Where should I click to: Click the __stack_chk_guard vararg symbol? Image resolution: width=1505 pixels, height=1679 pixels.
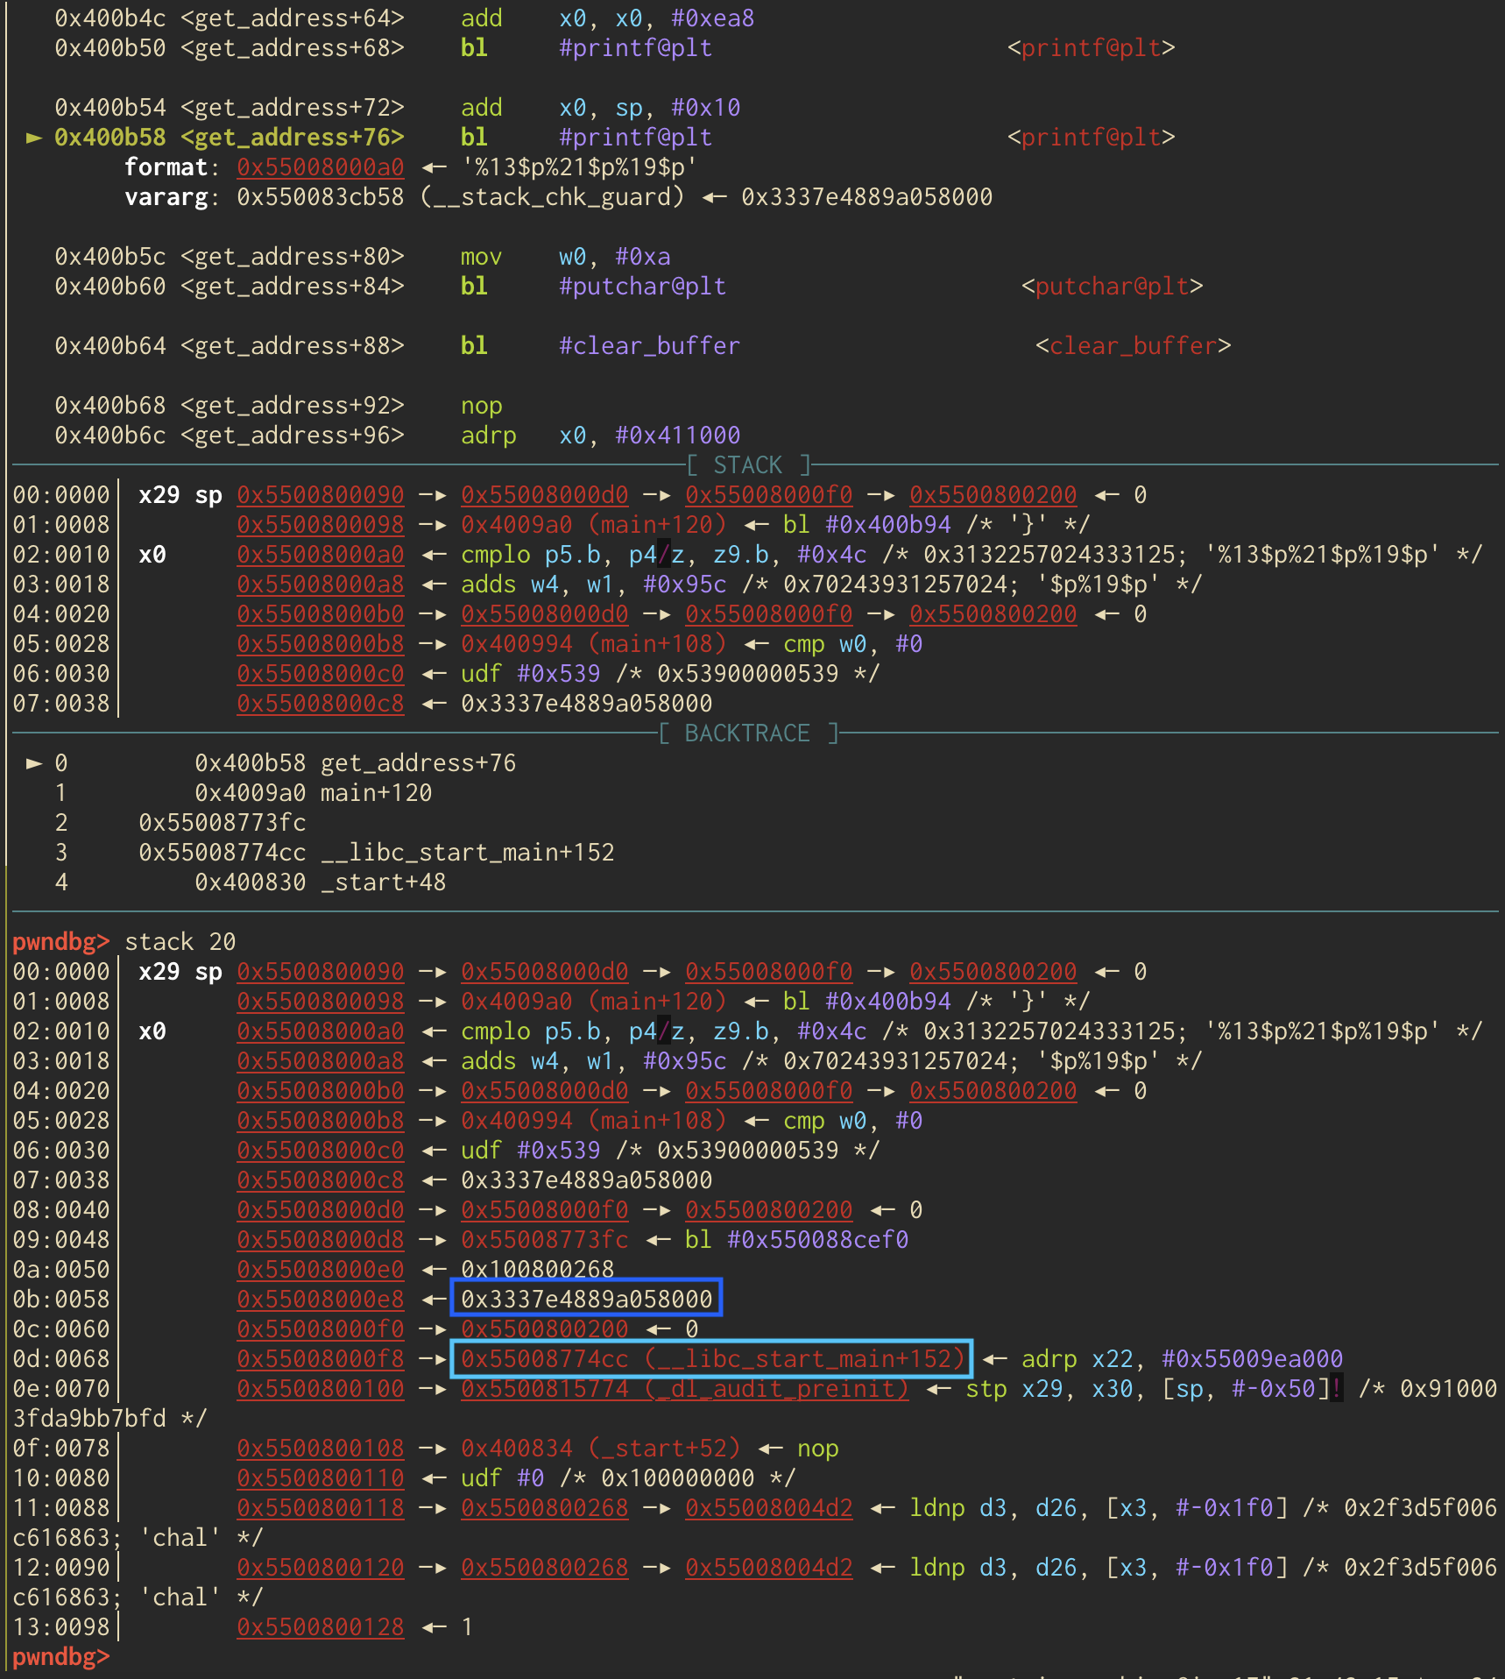(x=552, y=197)
